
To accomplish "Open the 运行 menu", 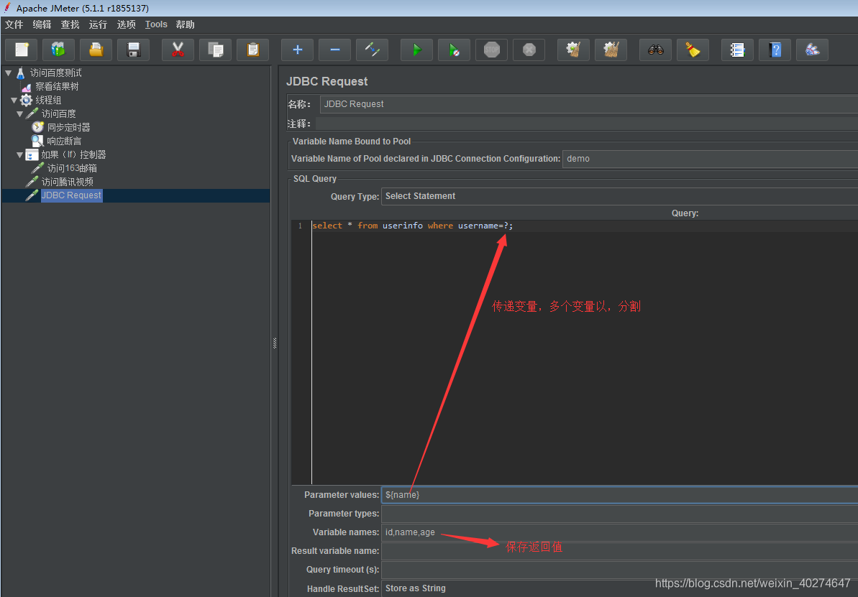I will pos(98,24).
